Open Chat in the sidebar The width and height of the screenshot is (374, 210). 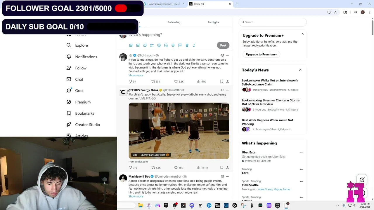pyautogui.click(x=75, y=79)
